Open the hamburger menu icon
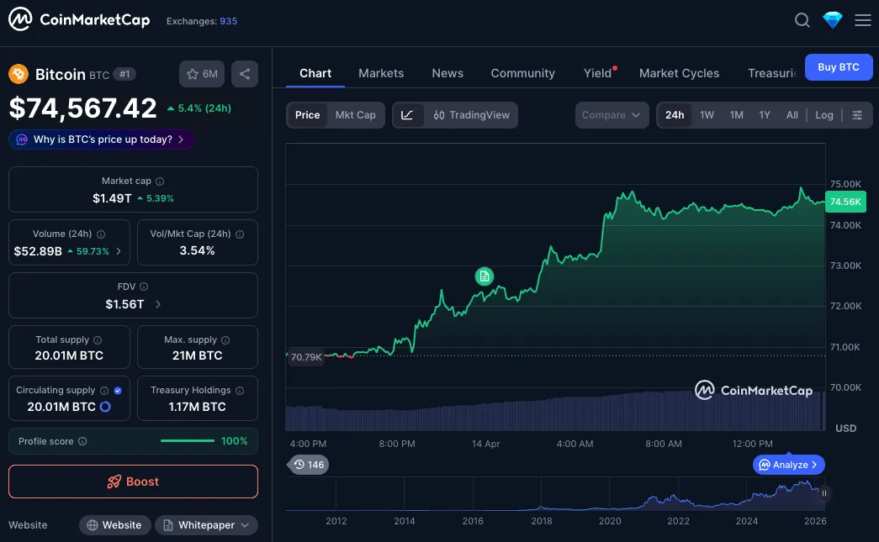 coord(863,20)
